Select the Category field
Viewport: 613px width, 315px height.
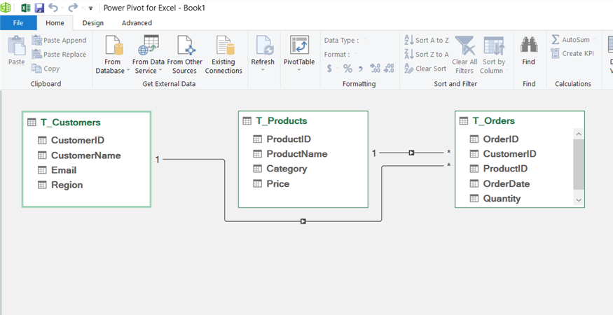287,169
